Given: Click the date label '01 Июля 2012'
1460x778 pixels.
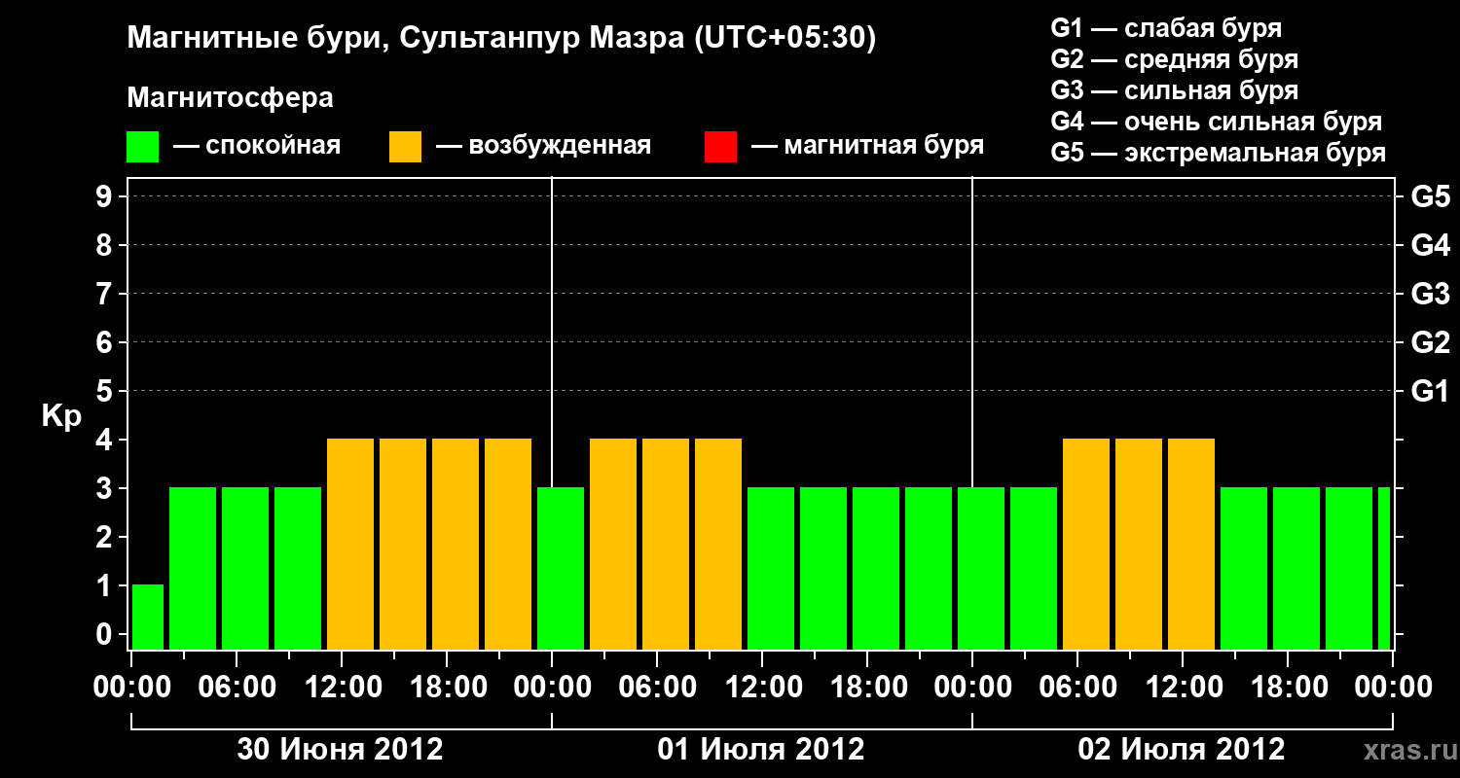Looking at the screenshot, I should click(761, 749).
